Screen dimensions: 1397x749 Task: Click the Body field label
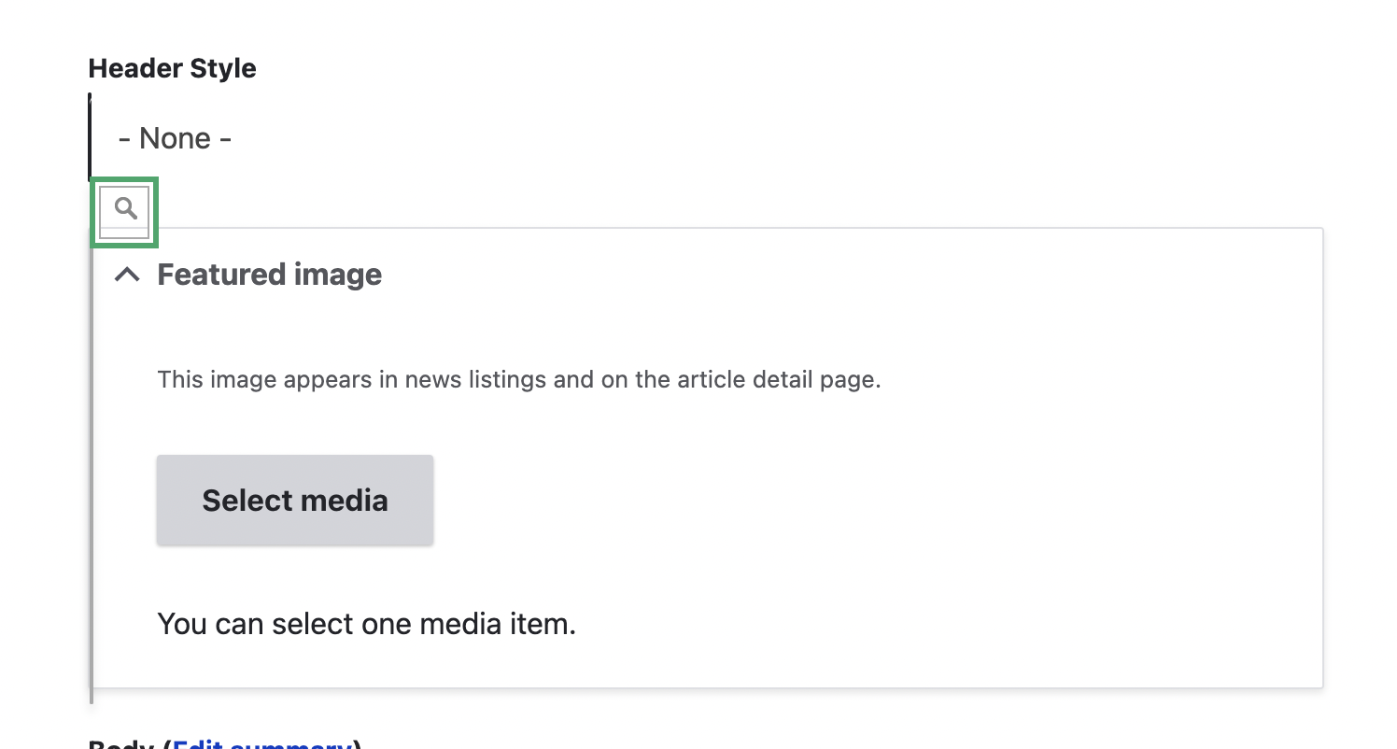coord(120,744)
